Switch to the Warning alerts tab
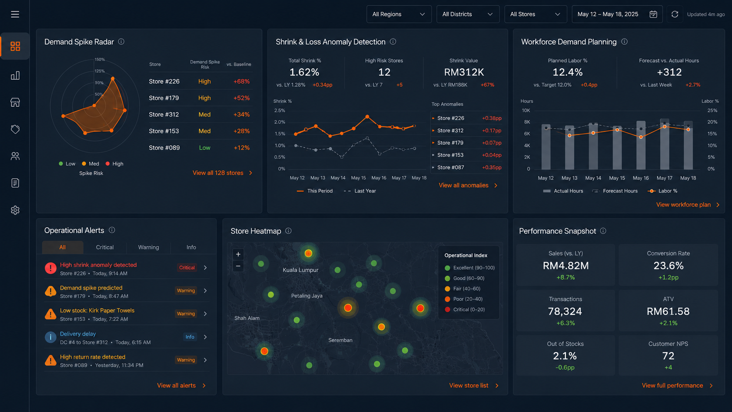732x412 pixels. 148,247
